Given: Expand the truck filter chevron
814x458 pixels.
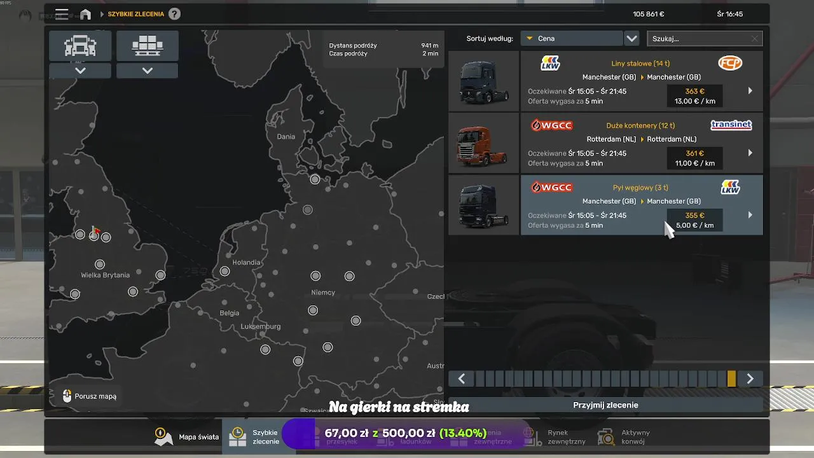Looking at the screenshot, I should [x=80, y=71].
